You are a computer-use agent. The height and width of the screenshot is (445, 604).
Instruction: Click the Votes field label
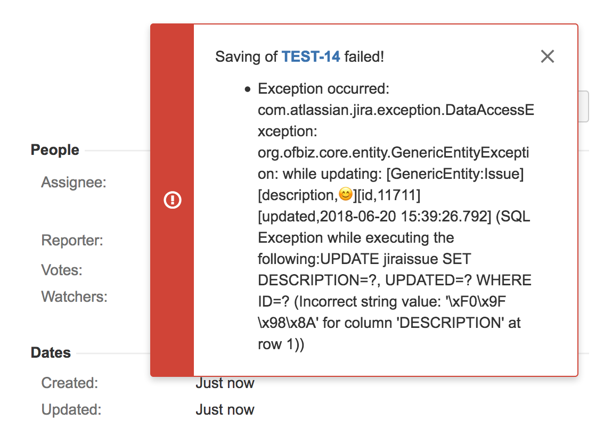click(62, 270)
